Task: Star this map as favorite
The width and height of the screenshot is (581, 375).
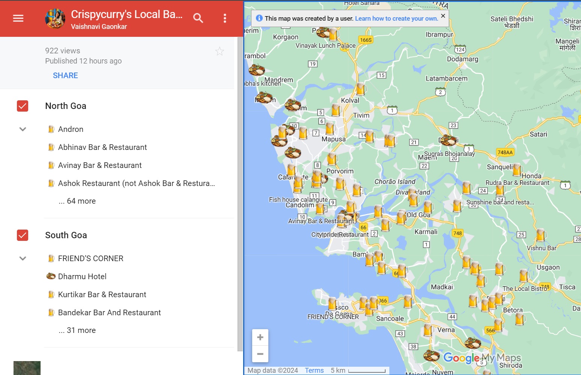Action: [x=220, y=51]
